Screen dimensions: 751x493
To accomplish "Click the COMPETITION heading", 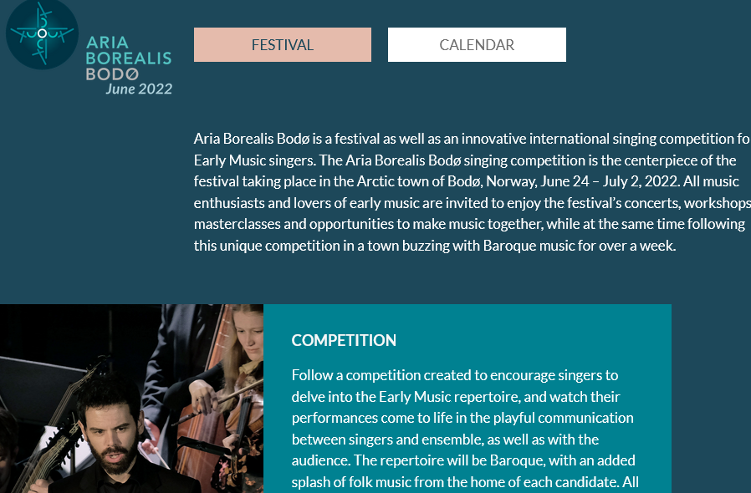I will [x=344, y=340].
